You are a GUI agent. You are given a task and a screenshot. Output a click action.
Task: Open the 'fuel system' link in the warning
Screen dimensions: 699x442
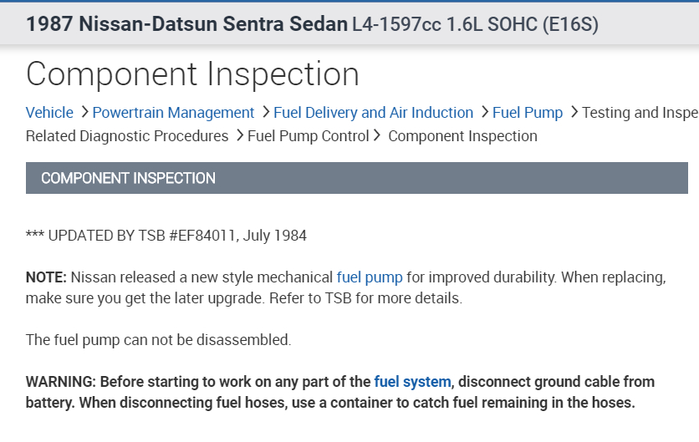pos(413,382)
